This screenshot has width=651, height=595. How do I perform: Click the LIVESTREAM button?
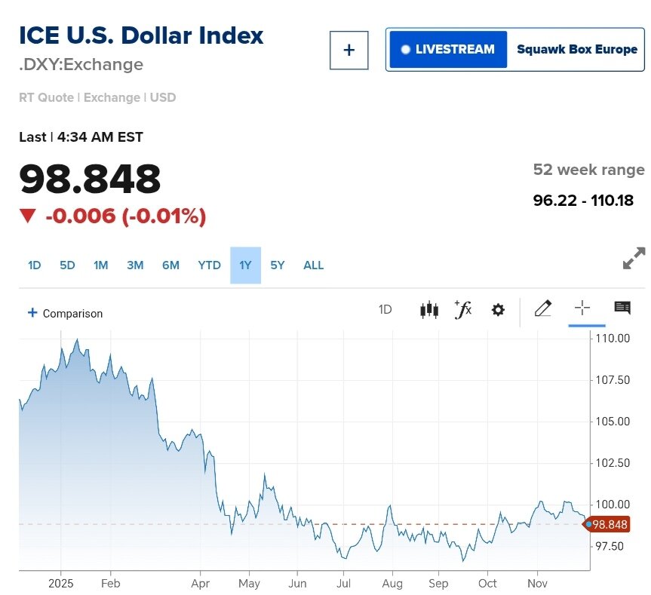click(447, 50)
